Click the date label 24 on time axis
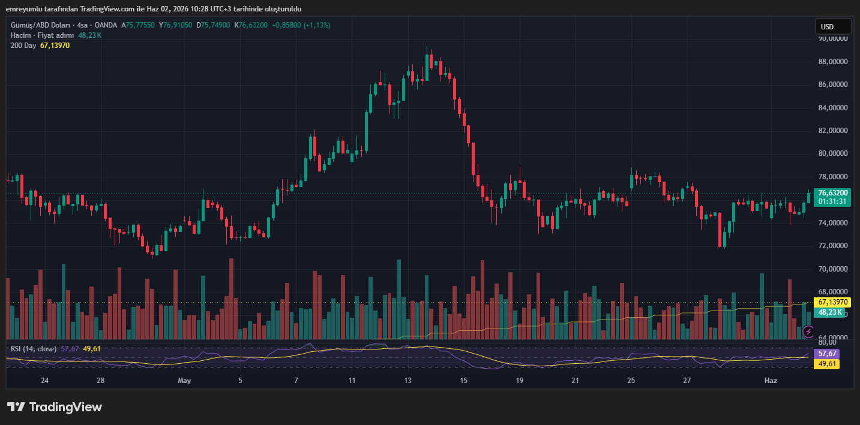Screen dimensions: 860x425 (x=44, y=381)
